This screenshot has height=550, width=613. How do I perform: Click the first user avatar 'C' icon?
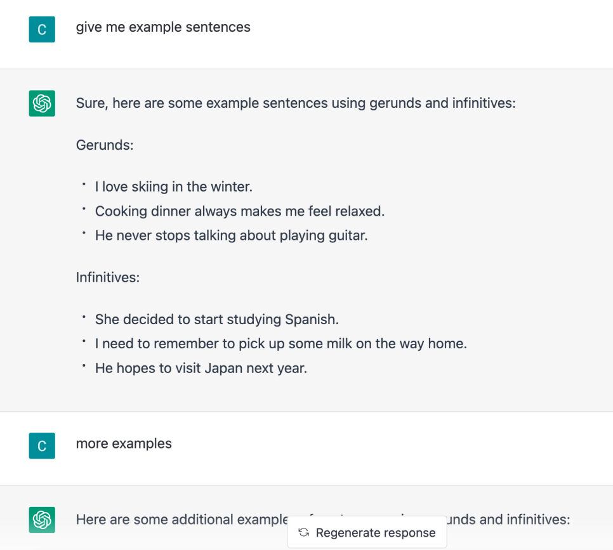coord(42,29)
